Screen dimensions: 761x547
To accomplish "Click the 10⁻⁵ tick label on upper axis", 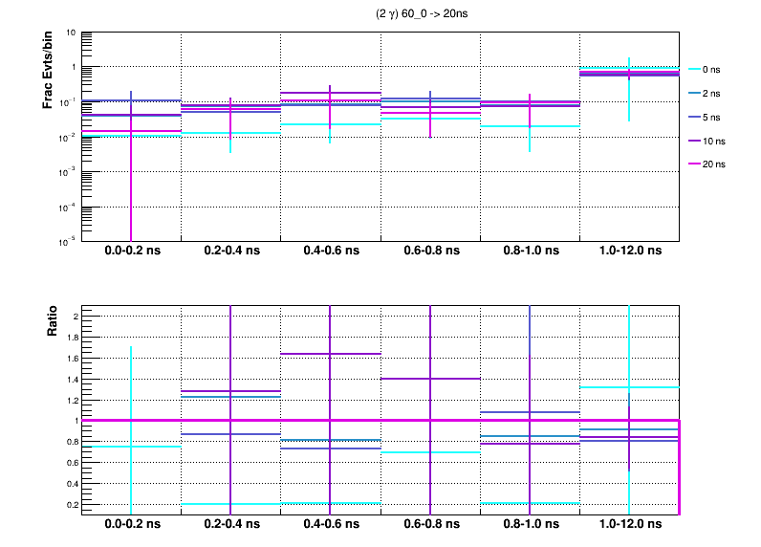I will click(x=69, y=240).
